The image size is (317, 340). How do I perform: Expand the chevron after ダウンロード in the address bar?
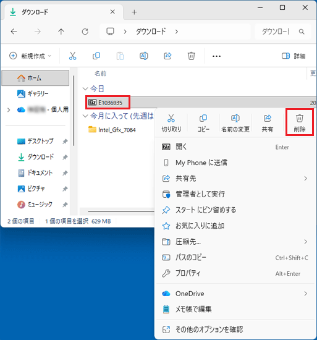pos(177,32)
